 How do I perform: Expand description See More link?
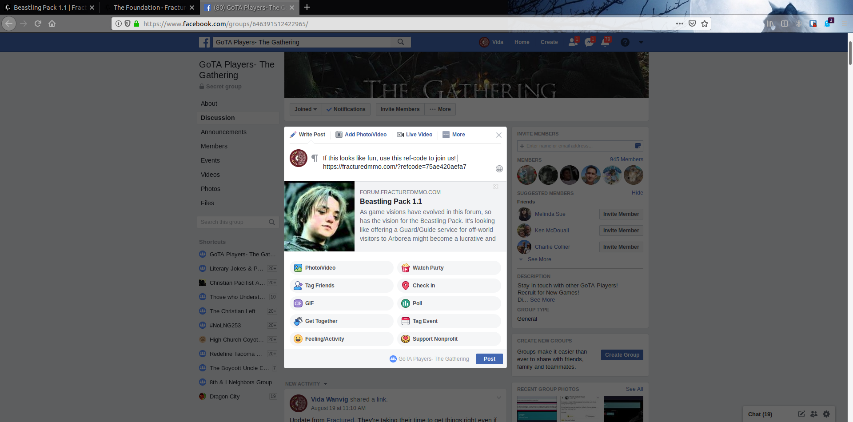pos(542,300)
